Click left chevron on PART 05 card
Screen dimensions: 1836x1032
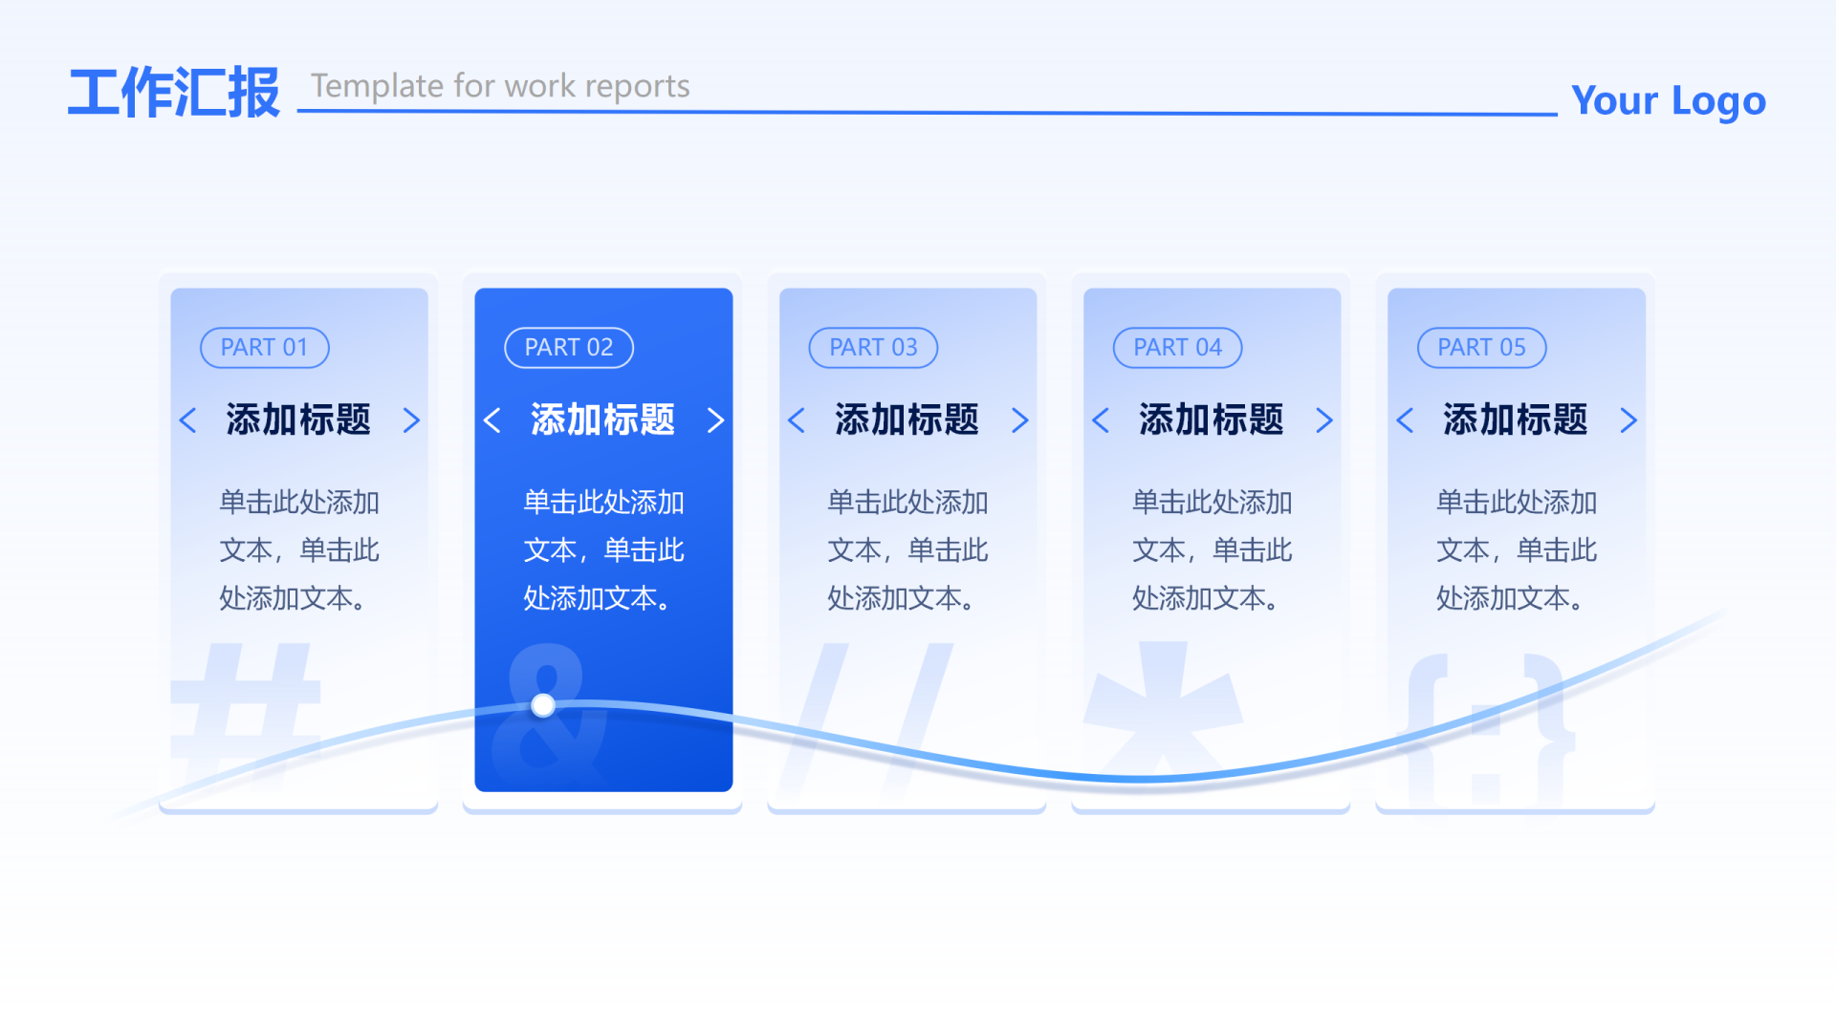(x=1405, y=420)
